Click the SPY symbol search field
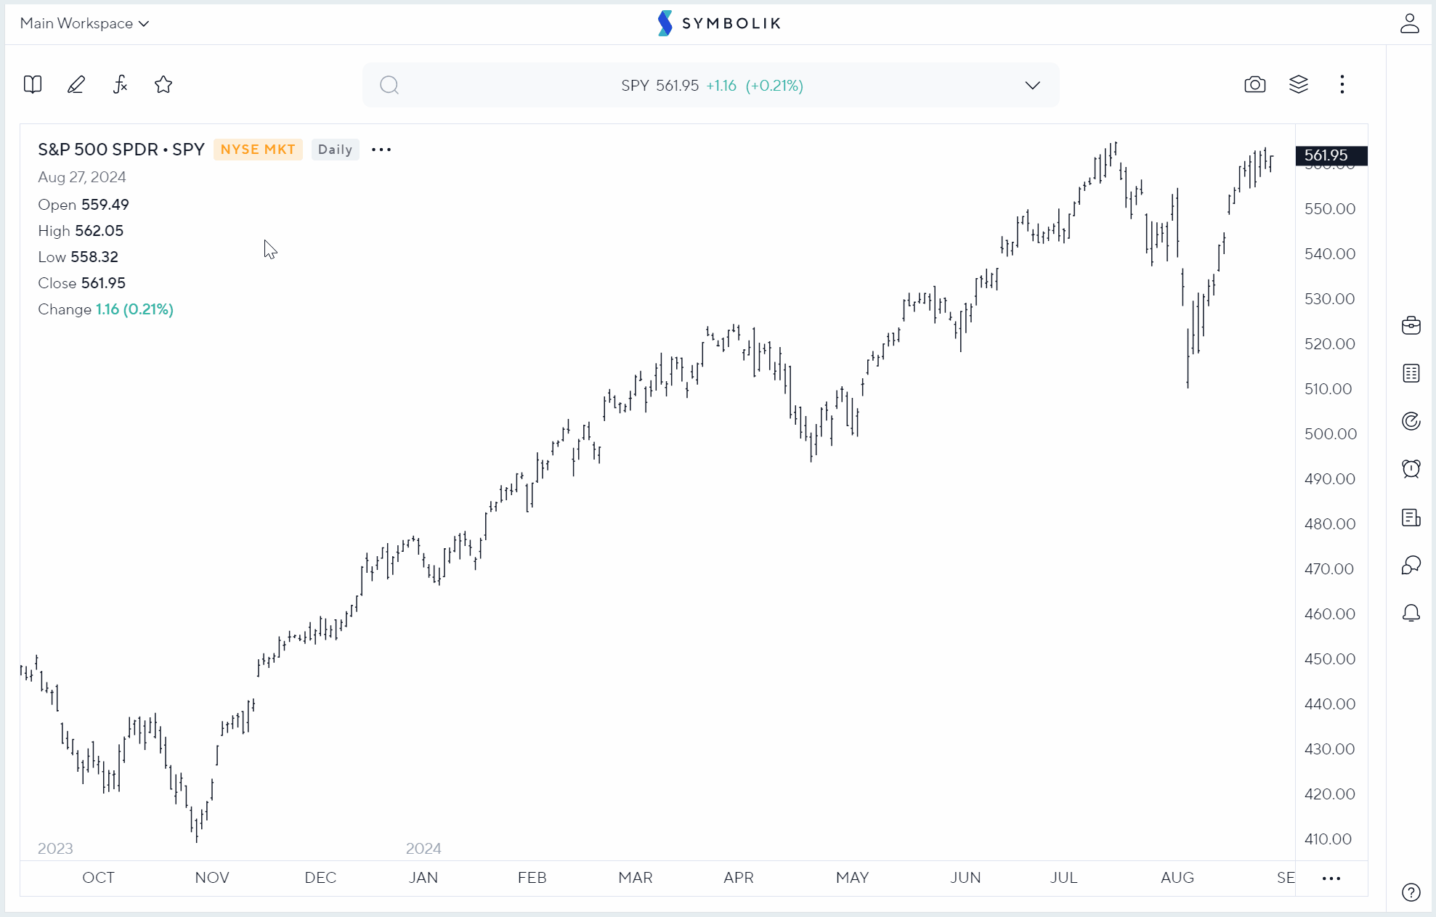 tap(711, 86)
